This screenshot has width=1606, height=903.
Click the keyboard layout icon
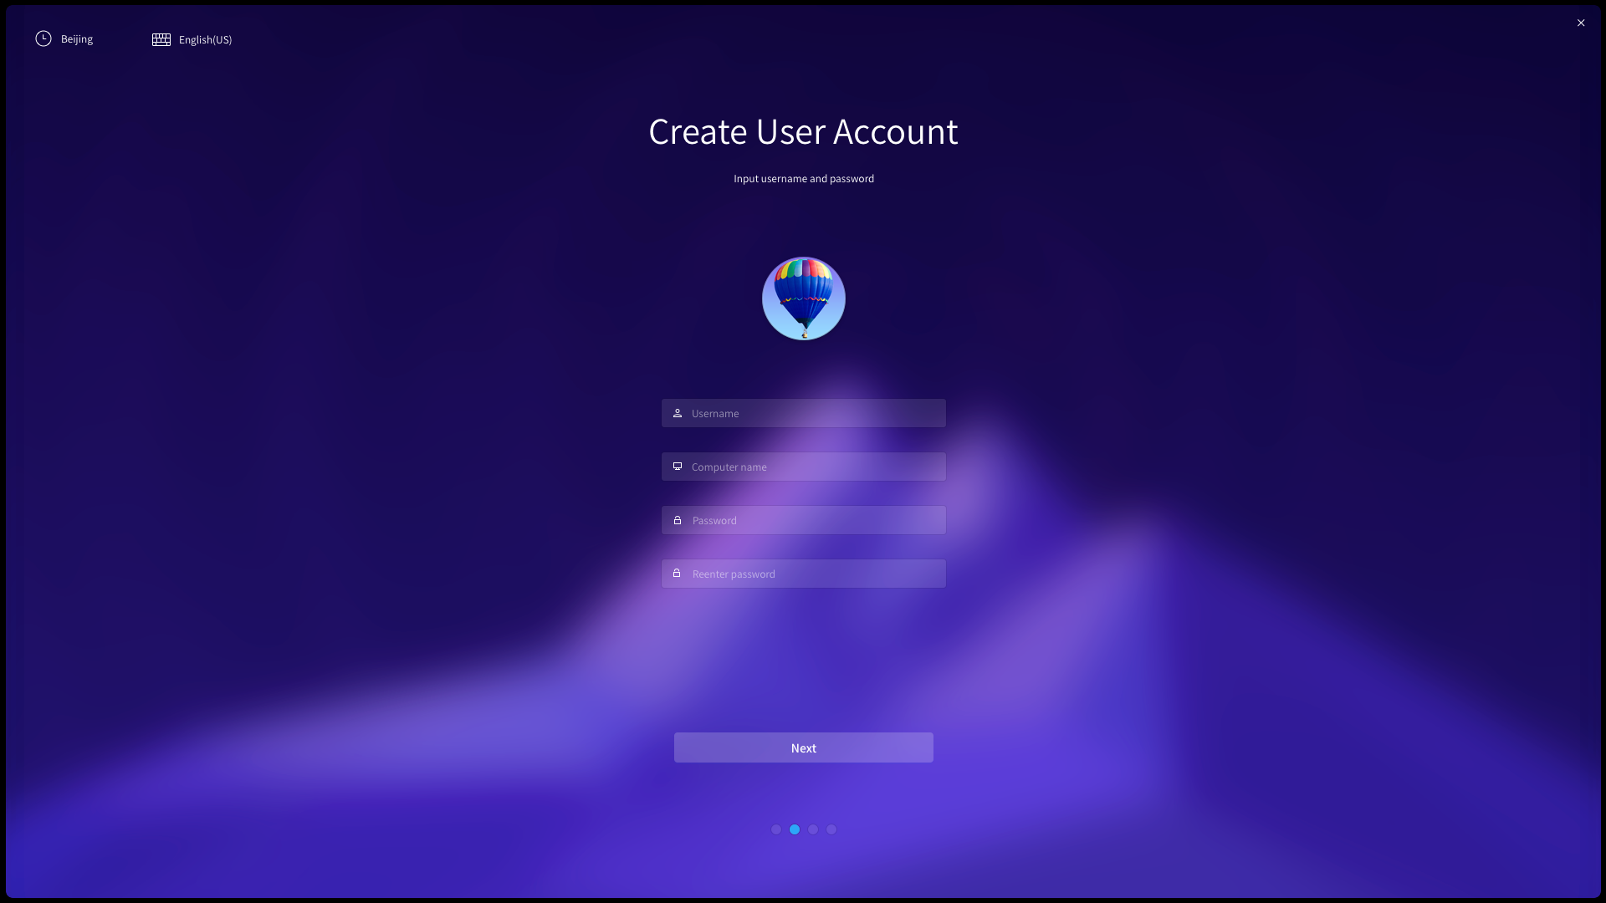tap(160, 39)
